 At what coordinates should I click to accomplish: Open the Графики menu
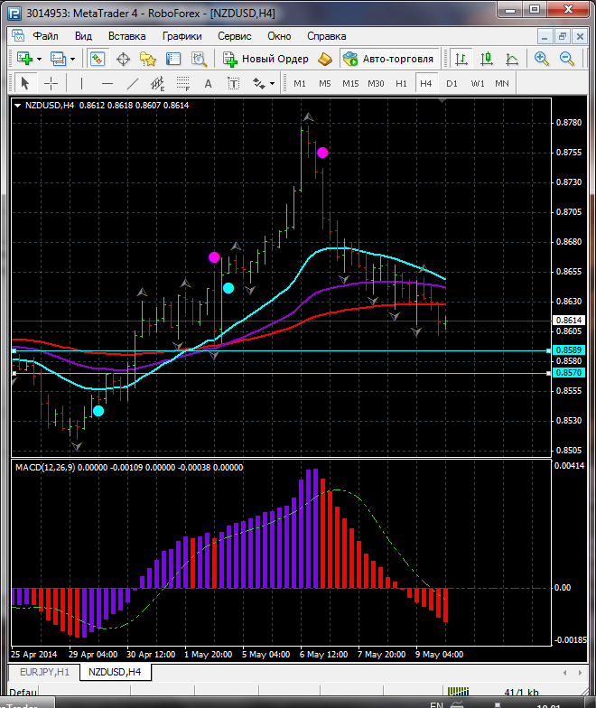click(182, 36)
